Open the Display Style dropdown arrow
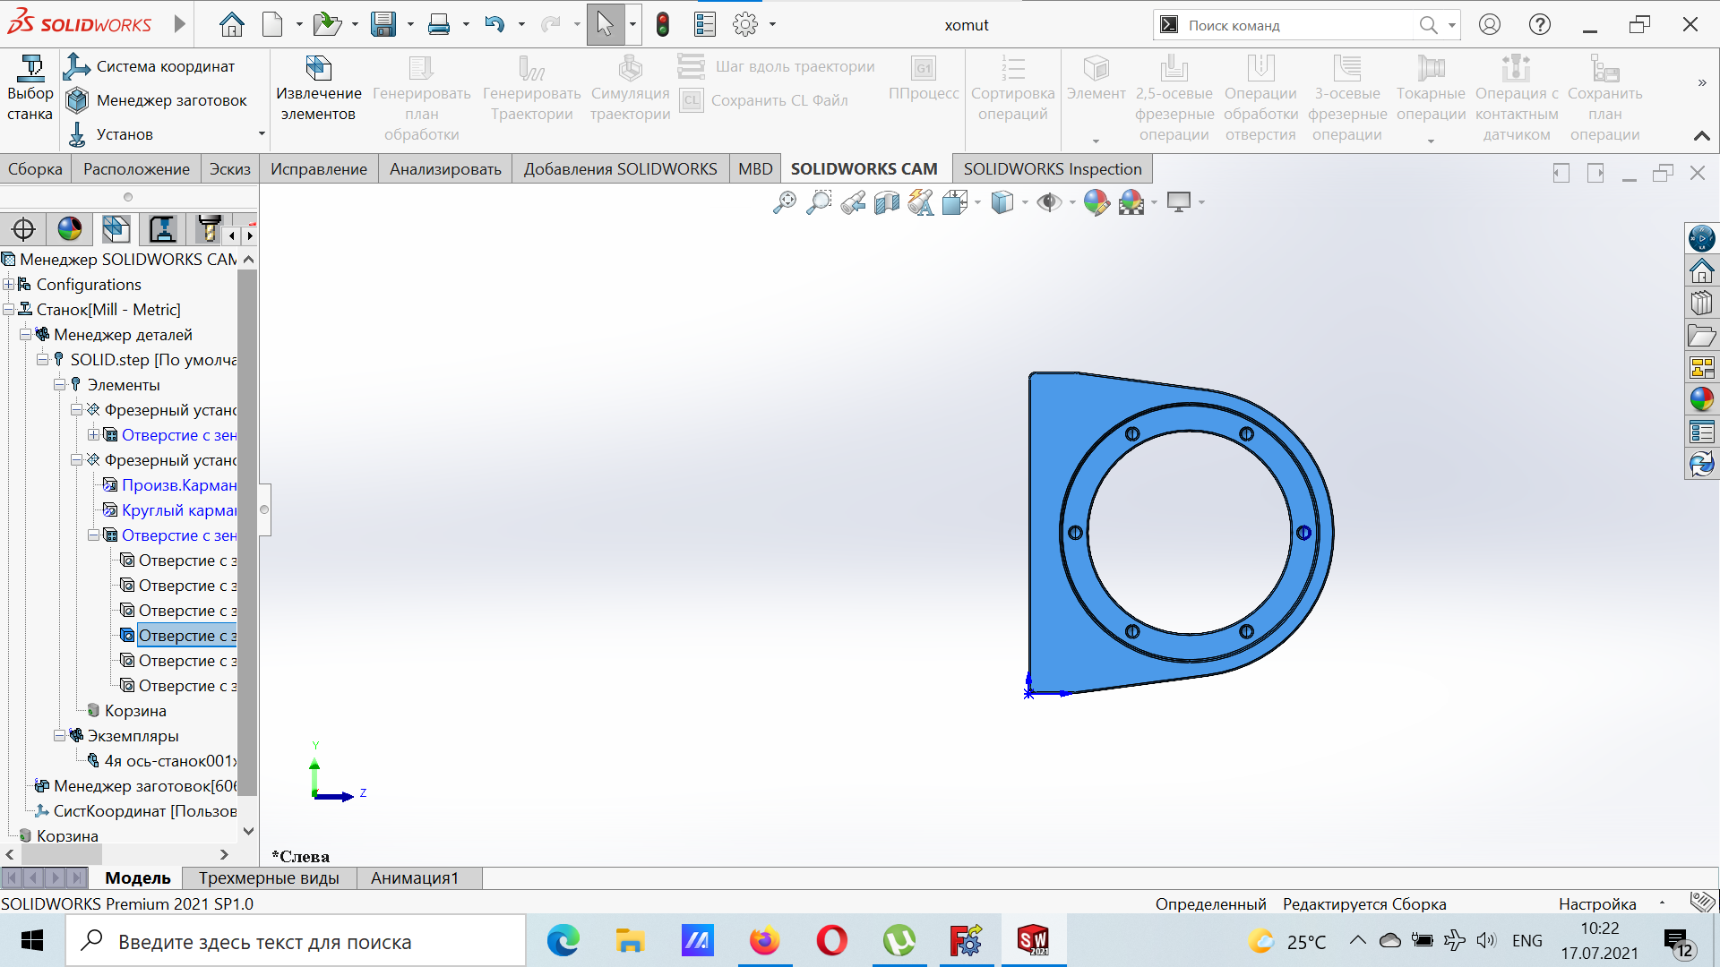This screenshot has height=967, width=1720. click(1025, 202)
